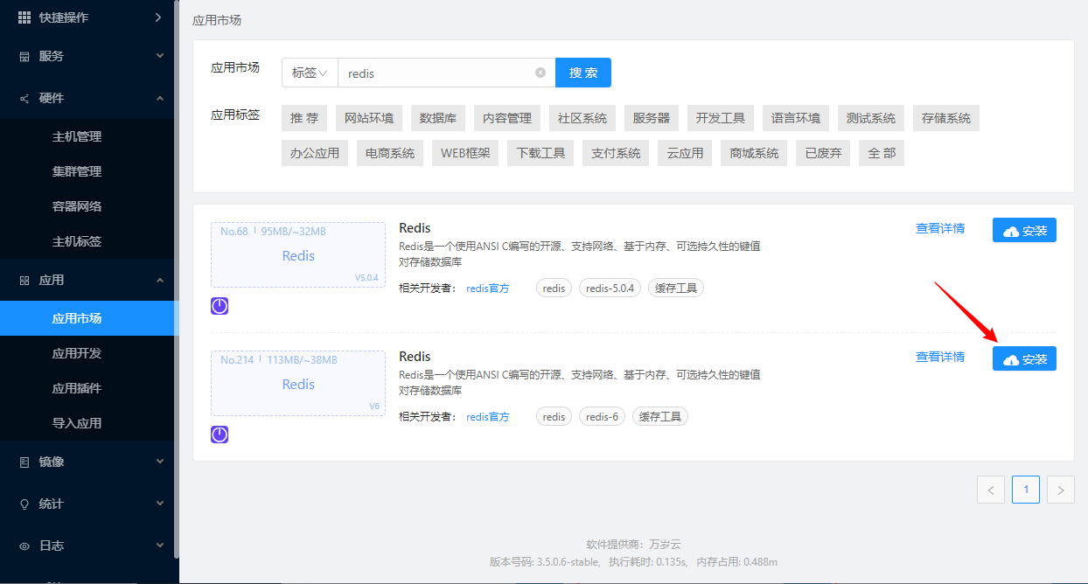Click the share icon beside 硬件
1088x584 pixels.
click(x=24, y=99)
